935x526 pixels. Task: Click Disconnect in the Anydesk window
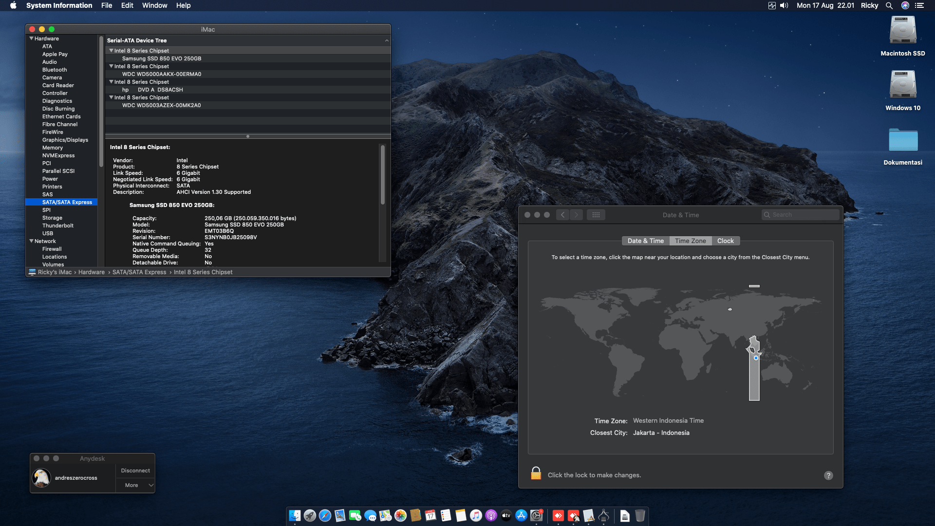pyautogui.click(x=135, y=470)
